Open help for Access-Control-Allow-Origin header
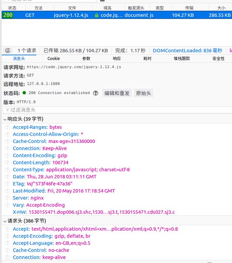This screenshot has width=232, height=263. 7,134
